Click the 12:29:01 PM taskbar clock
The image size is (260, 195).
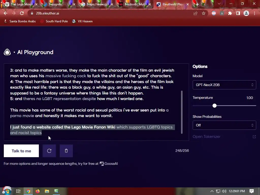[x=237, y=191]
